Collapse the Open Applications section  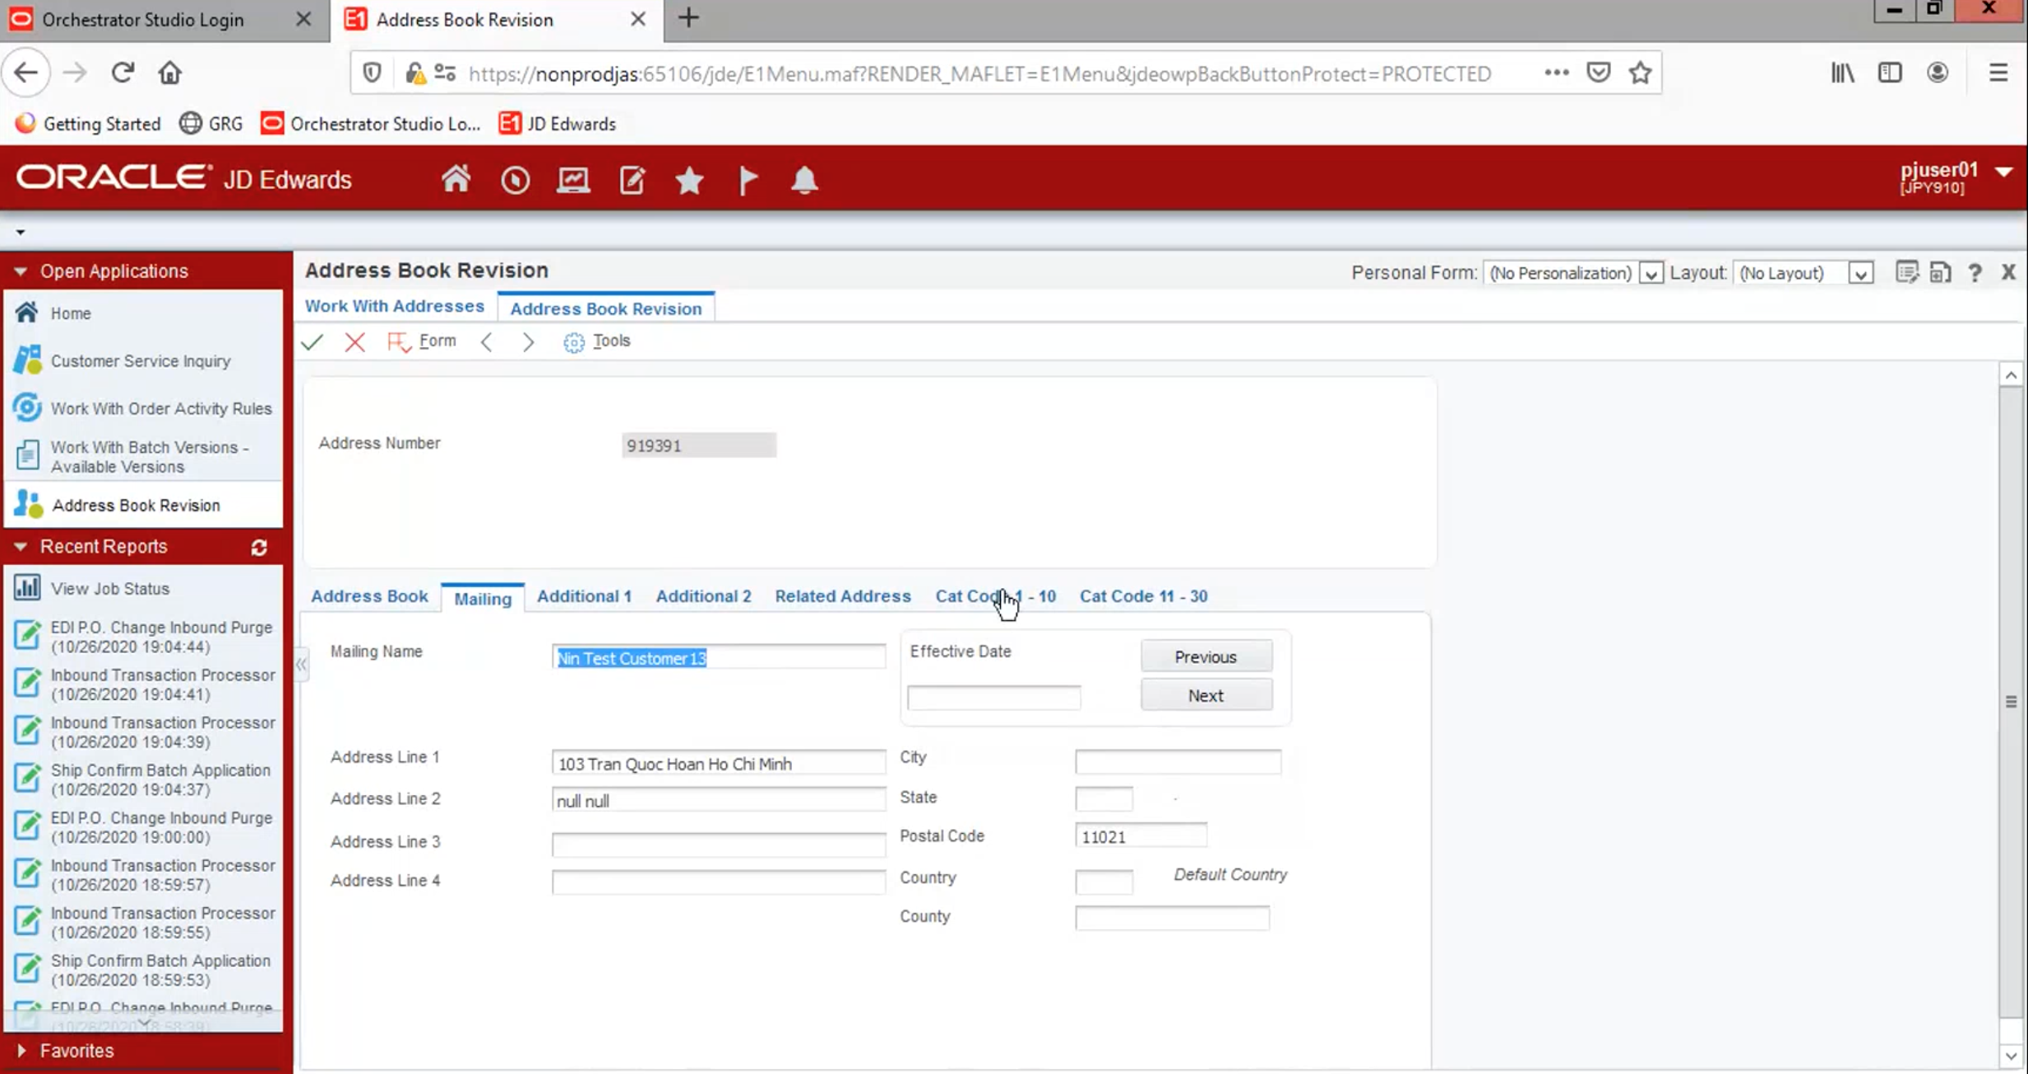point(21,271)
